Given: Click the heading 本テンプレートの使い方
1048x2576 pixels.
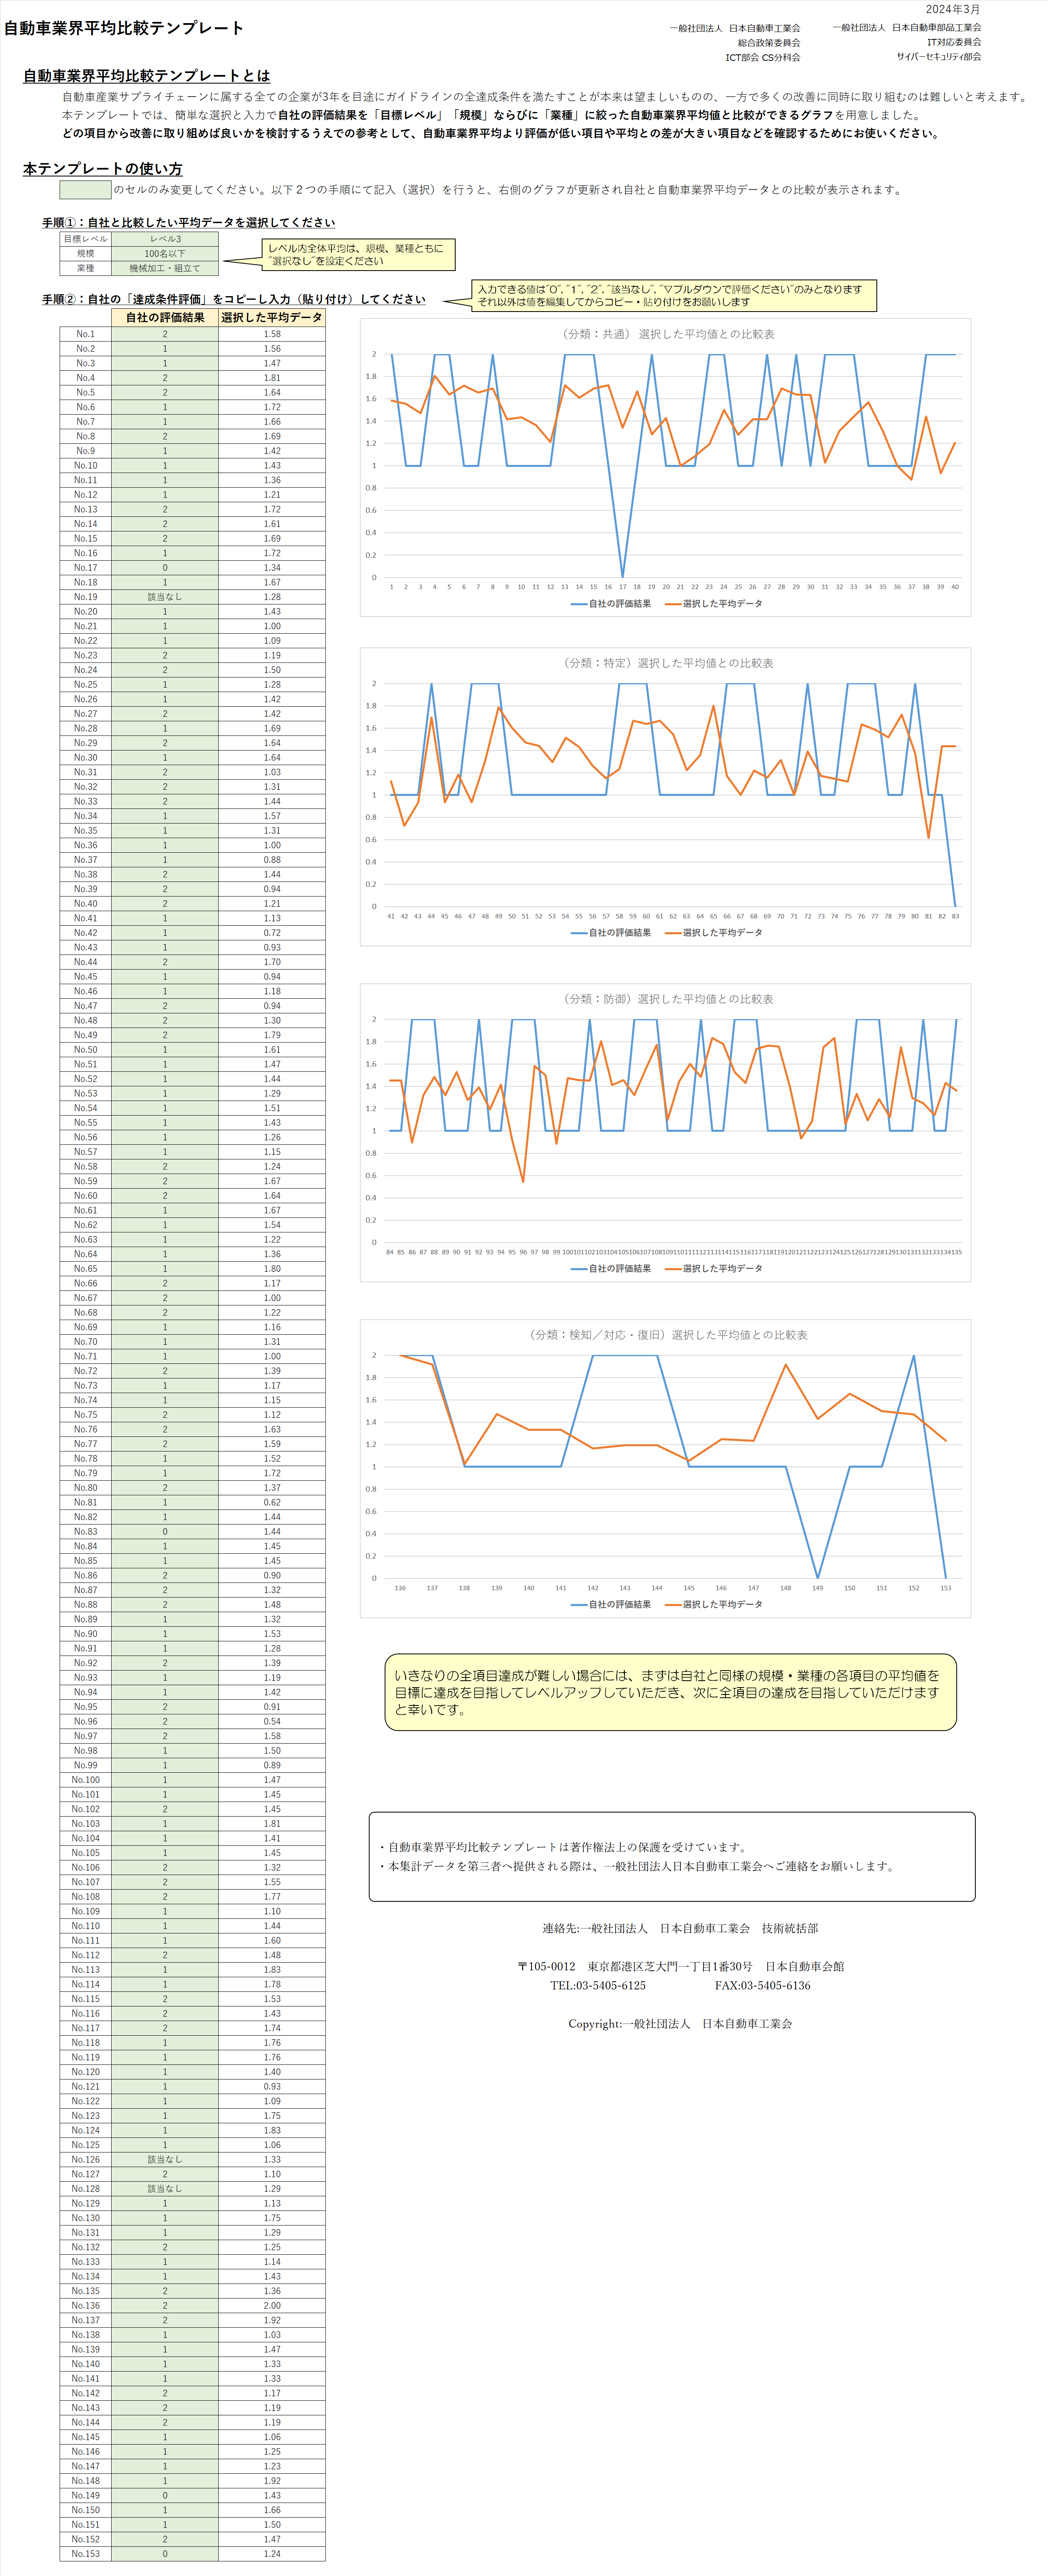Looking at the screenshot, I should (103, 169).
